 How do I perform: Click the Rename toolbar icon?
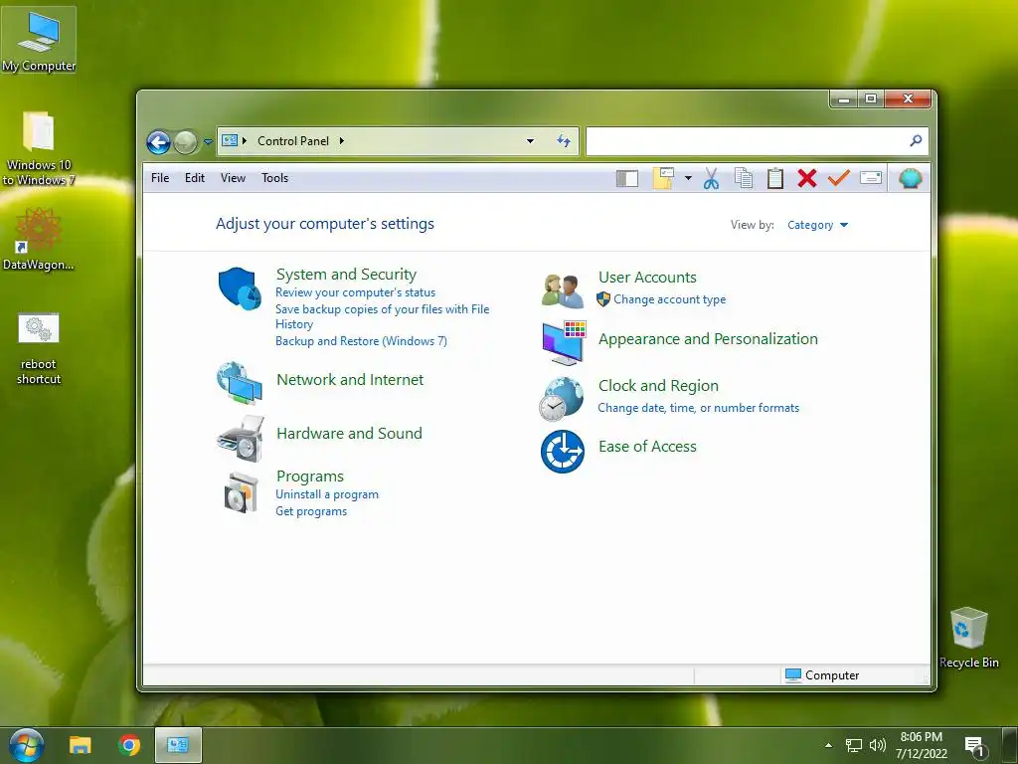[x=871, y=177]
